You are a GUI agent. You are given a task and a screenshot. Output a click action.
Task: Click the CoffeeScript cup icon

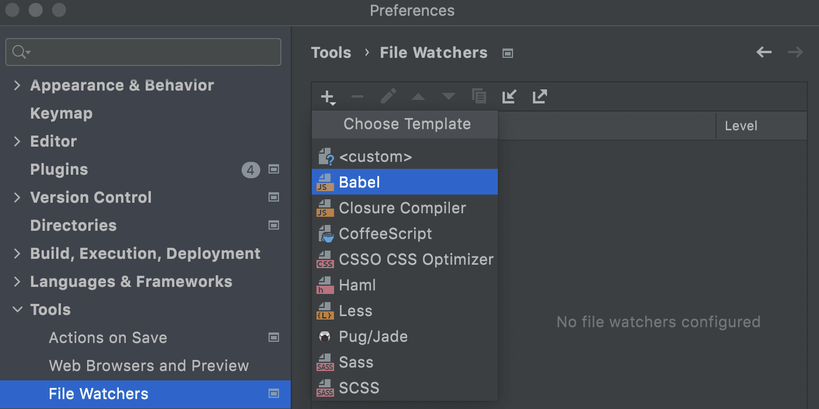pos(325,234)
